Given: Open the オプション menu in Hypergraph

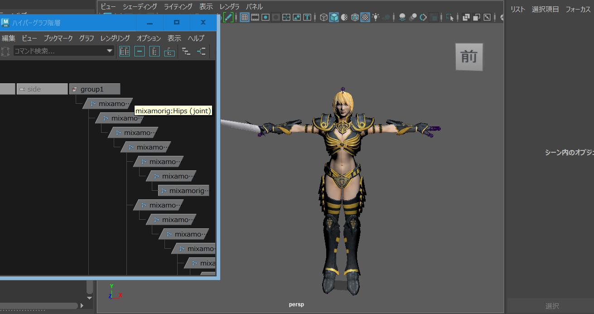Looking at the screenshot, I should click(149, 38).
